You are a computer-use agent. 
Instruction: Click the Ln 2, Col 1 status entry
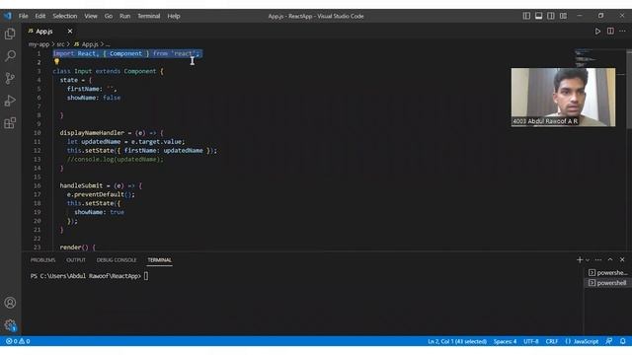457,341
